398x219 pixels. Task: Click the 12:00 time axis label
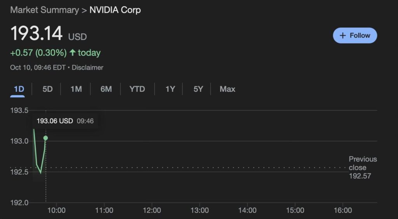[152, 210]
